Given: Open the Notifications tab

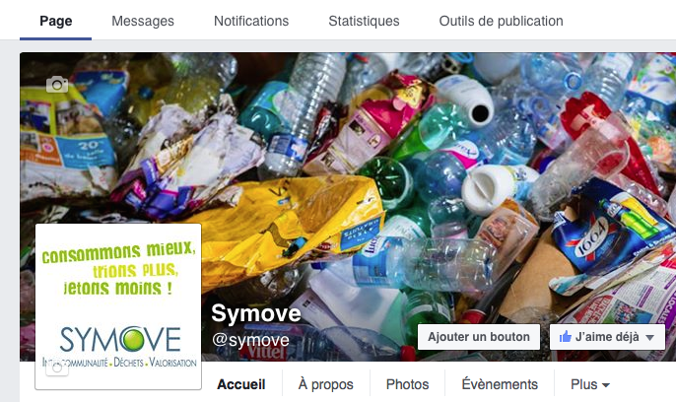Looking at the screenshot, I should tap(251, 21).
